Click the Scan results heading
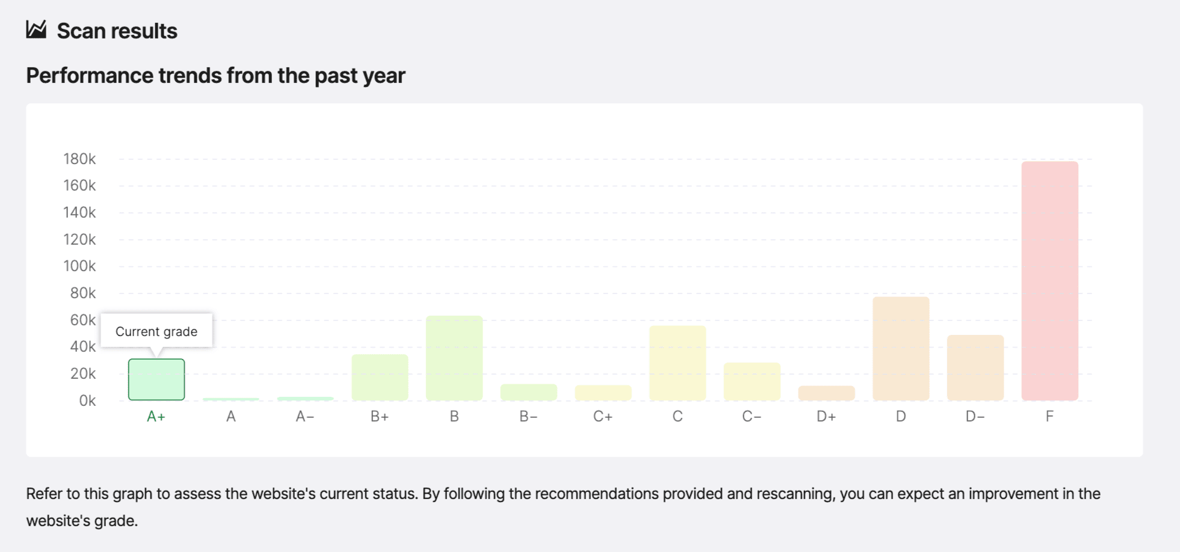This screenshot has width=1180, height=552. point(117,31)
